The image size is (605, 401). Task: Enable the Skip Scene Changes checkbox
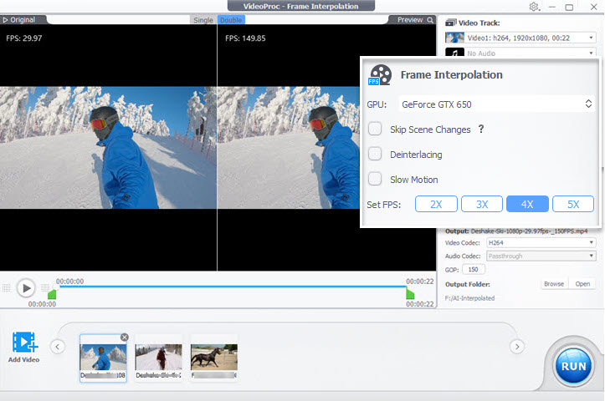point(376,129)
